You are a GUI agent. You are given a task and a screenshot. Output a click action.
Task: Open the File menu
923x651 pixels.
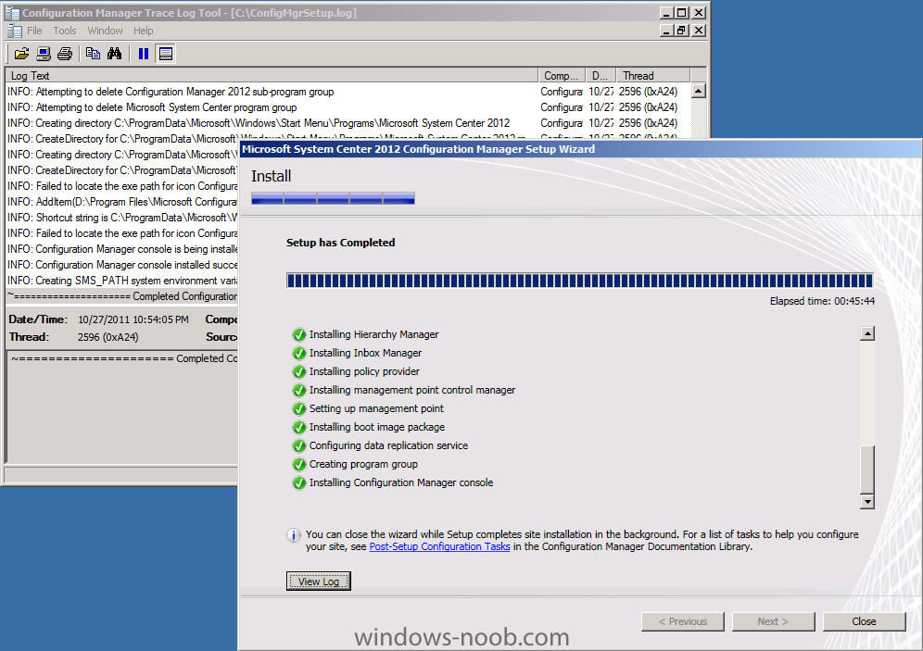[34, 31]
